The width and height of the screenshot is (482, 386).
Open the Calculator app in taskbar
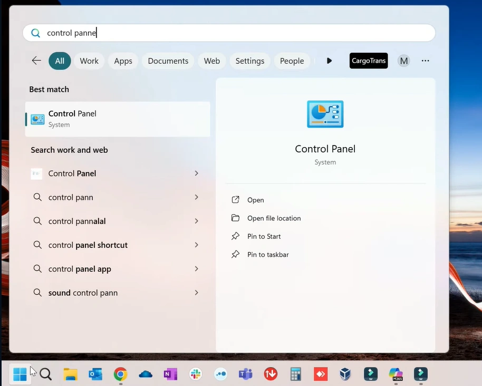(x=295, y=374)
